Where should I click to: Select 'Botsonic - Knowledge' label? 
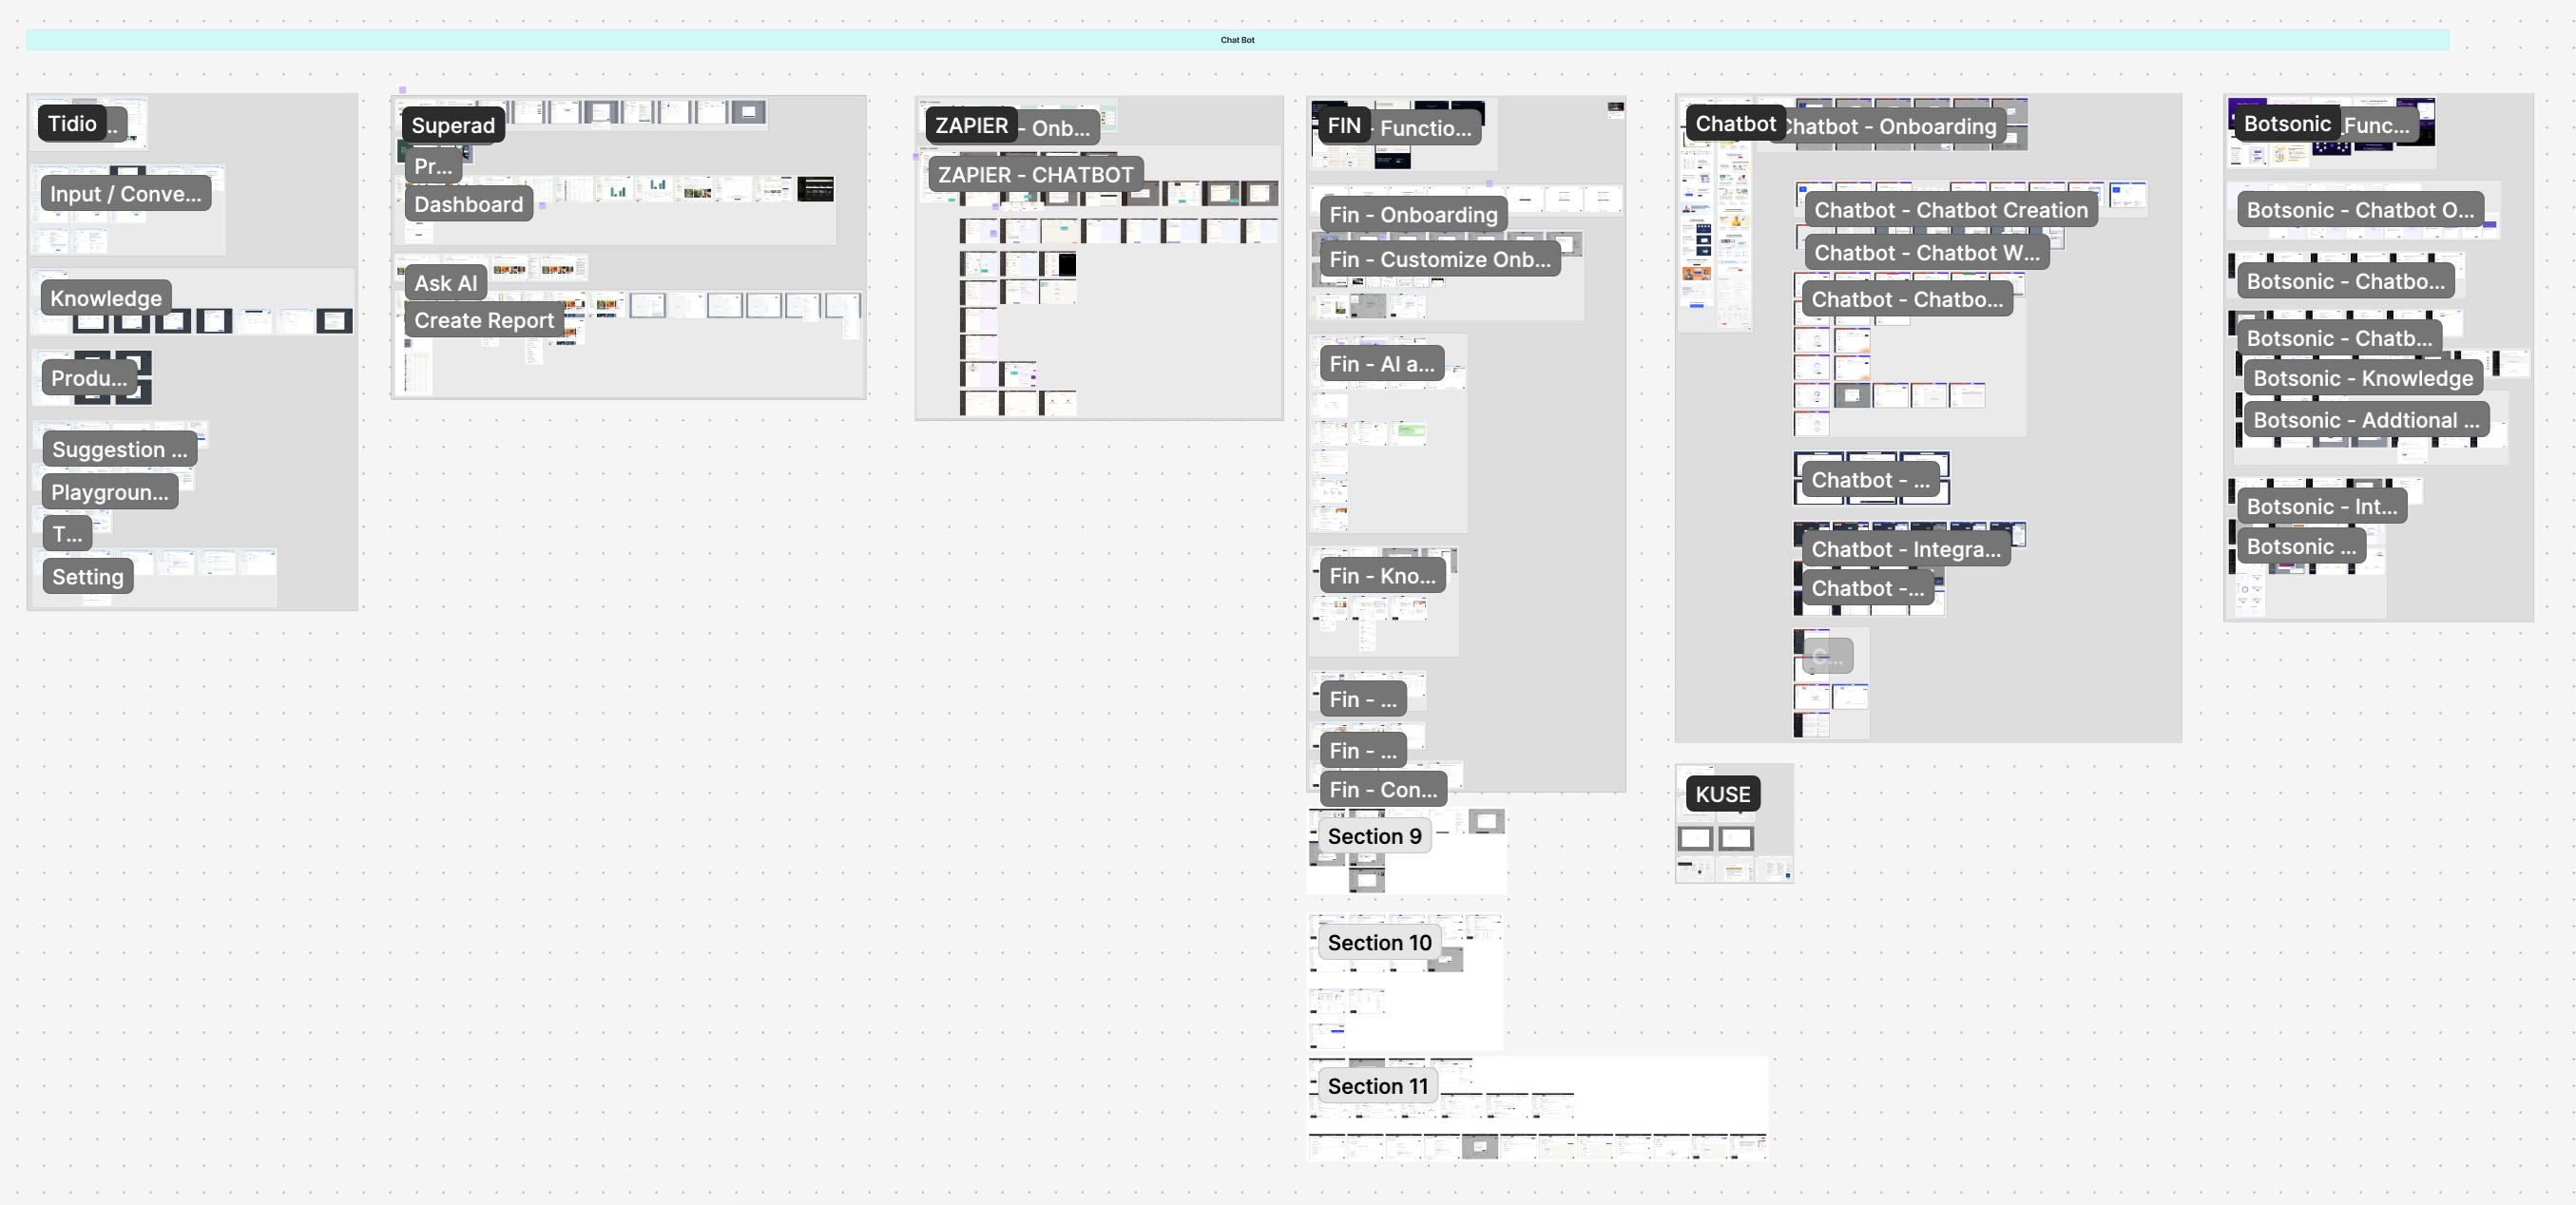coord(2362,378)
